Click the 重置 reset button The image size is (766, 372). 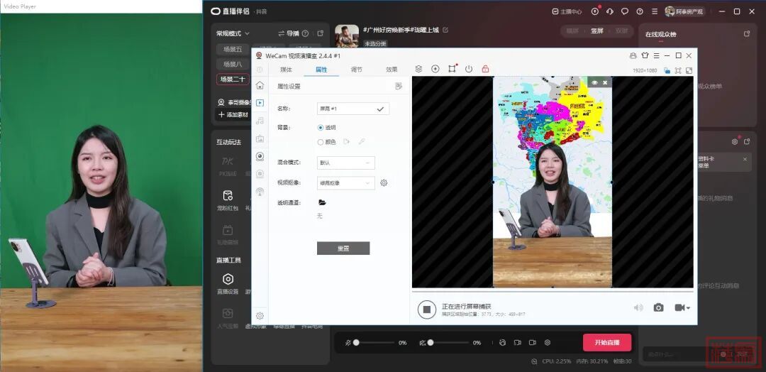343,248
